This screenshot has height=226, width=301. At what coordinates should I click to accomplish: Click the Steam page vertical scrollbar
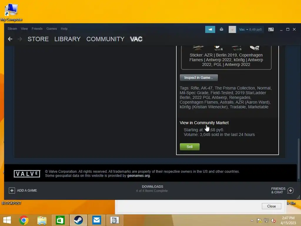(299, 159)
